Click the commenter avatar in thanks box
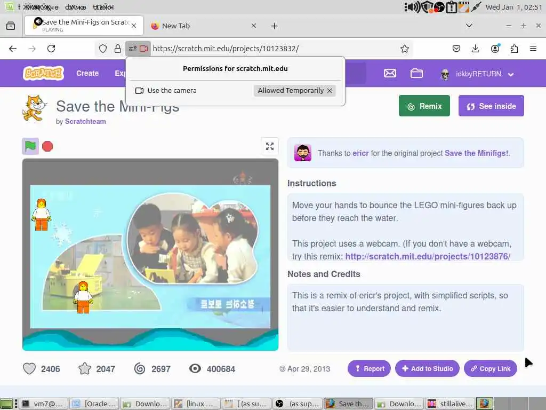Viewport: 546px width, 410px height. [303, 153]
